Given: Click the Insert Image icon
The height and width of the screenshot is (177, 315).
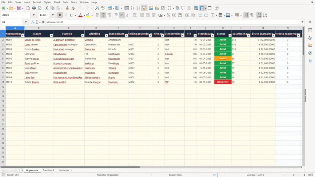Looking at the screenshot, I should click(x=151, y=8).
